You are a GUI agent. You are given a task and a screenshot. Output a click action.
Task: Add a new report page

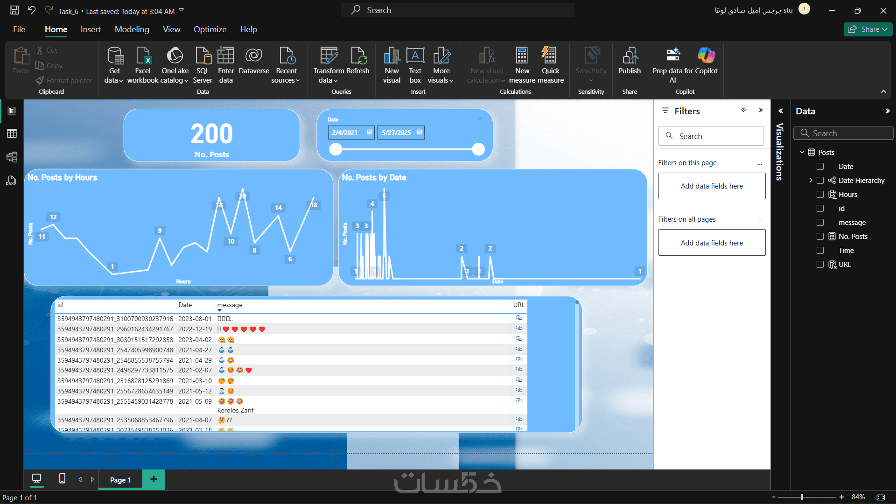(x=154, y=479)
